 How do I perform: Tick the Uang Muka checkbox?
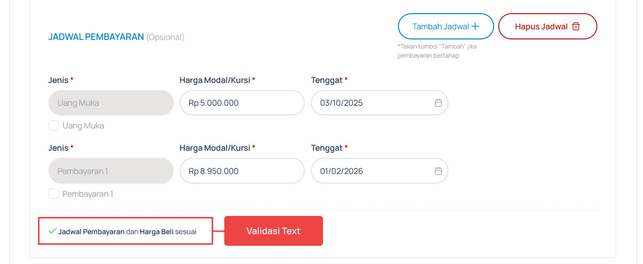54,125
